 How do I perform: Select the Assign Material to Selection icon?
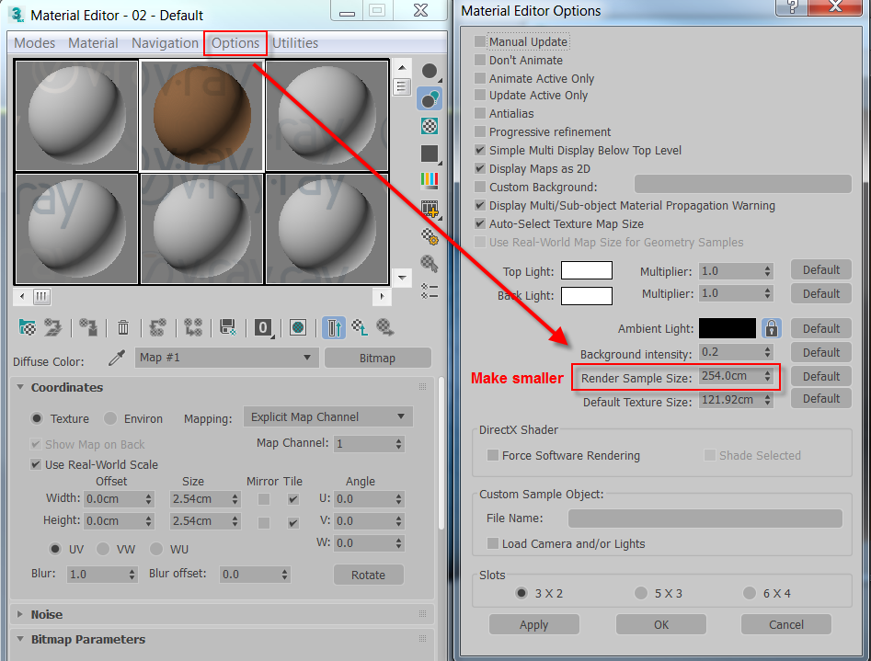pyautogui.click(x=87, y=327)
